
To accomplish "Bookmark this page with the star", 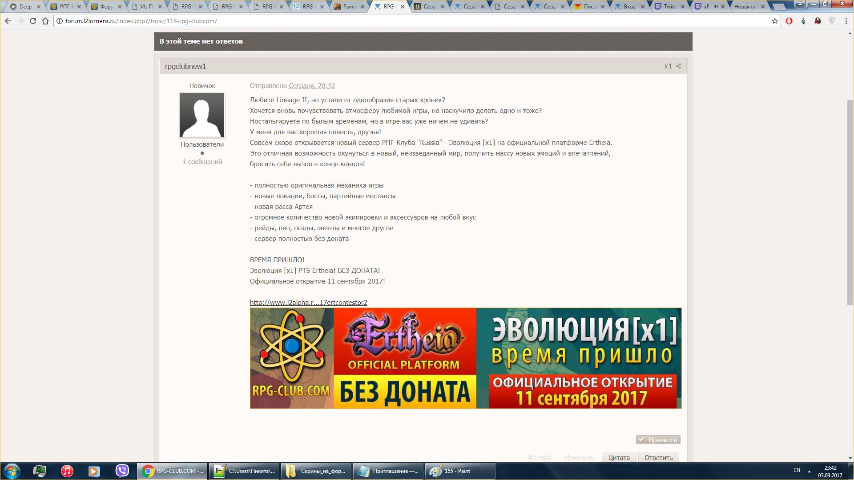I will coord(774,21).
